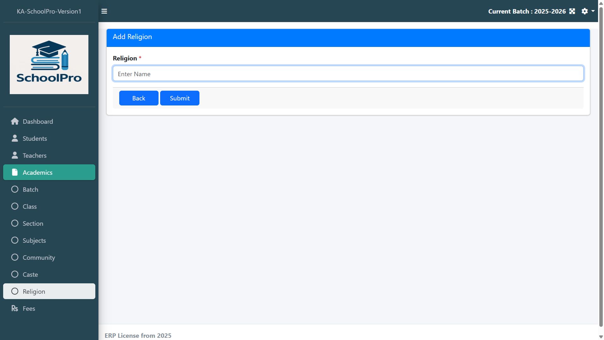The image size is (604, 340).
Task: Click the fullscreen expand icon
Action: 572,11
